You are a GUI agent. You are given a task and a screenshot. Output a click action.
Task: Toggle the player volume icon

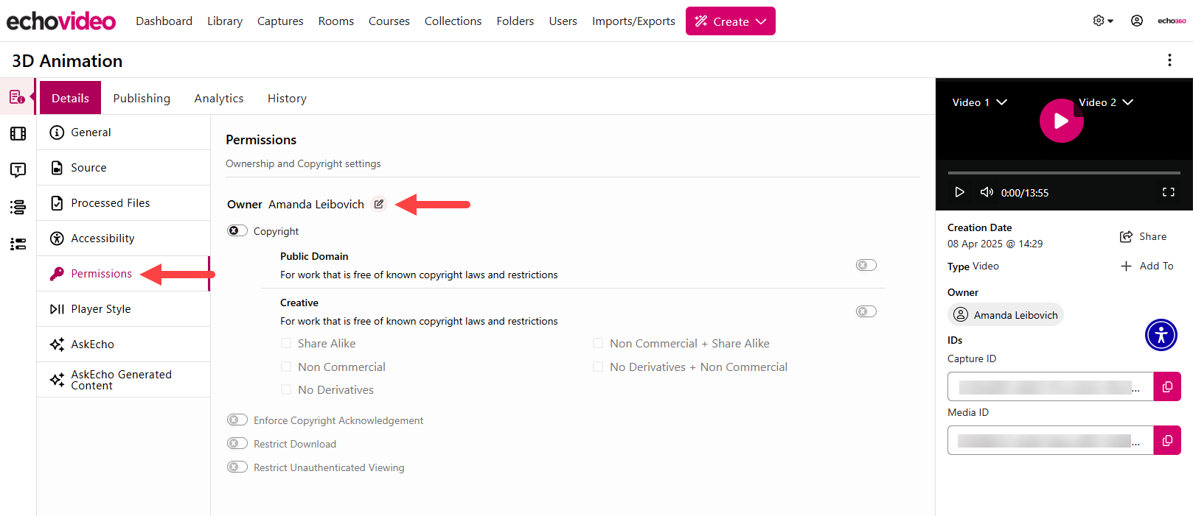coord(987,192)
